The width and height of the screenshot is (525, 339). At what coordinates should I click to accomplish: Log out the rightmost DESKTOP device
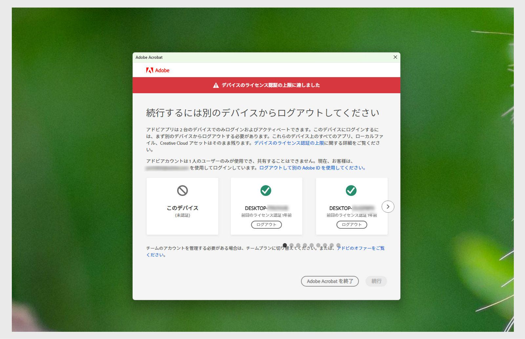point(352,224)
